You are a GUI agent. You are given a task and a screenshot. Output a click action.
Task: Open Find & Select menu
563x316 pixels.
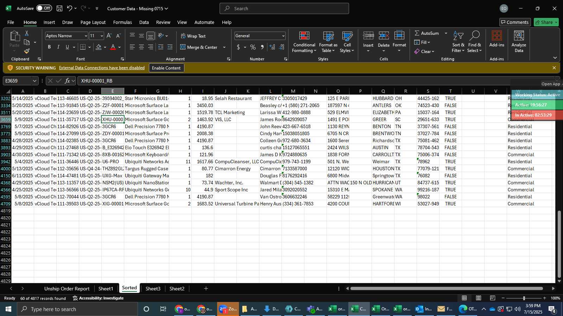click(x=474, y=42)
